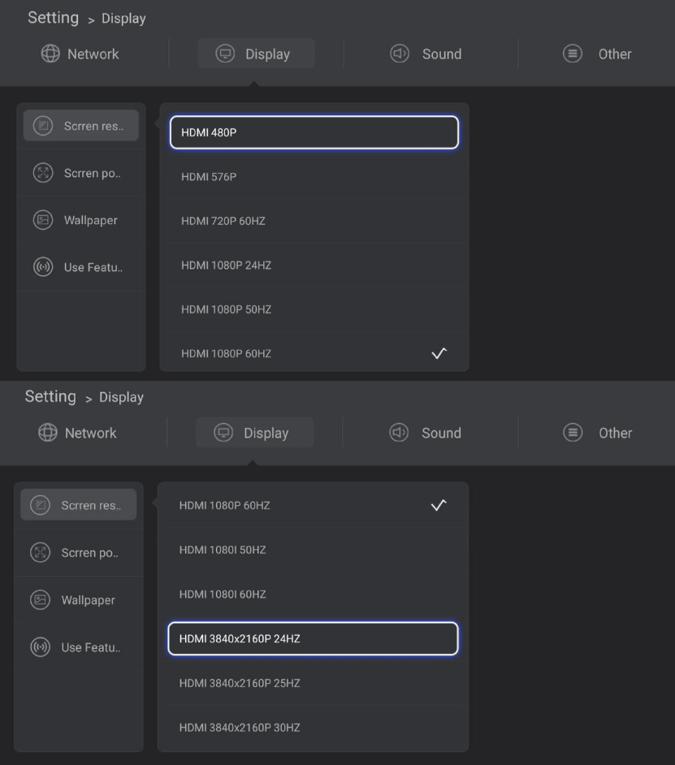Viewport: 675px width, 765px height.
Task: Click the Screen position icon in the bottom sidebar
Action: coord(40,553)
